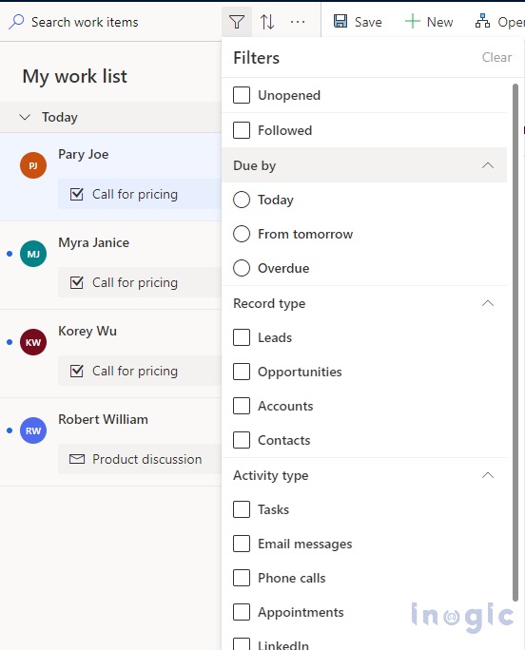Viewport: 525px width, 650px height.
Task: Check the Accounts record type
Action: coord(242,406)
